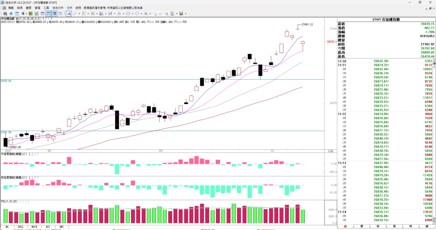Choose the text annotation tool
Image resolution: width=436 pixels, height=230 pixels.
point(146,14)
